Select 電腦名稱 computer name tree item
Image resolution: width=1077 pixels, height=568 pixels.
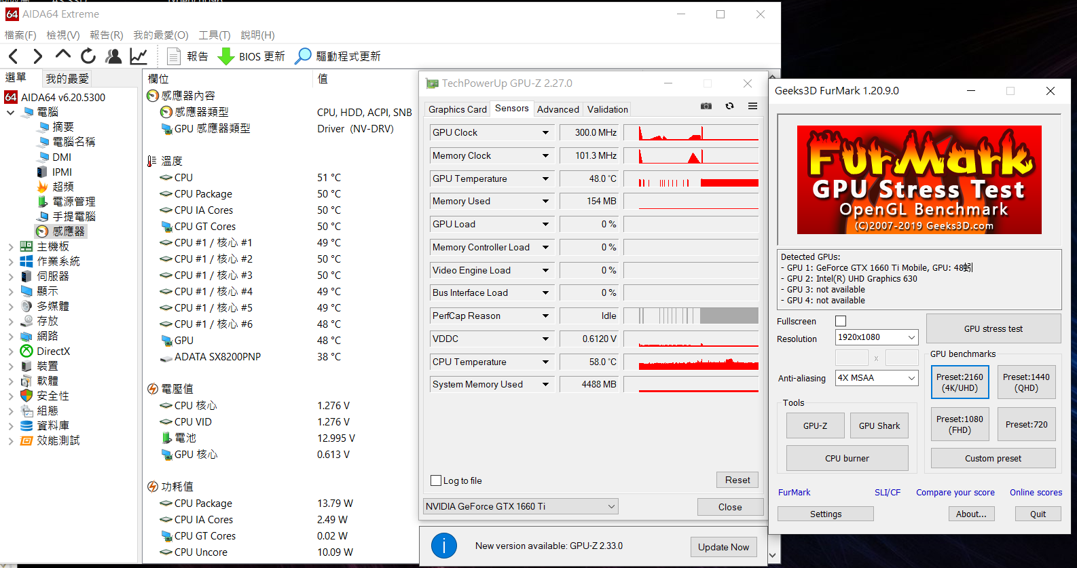point(67,142)
